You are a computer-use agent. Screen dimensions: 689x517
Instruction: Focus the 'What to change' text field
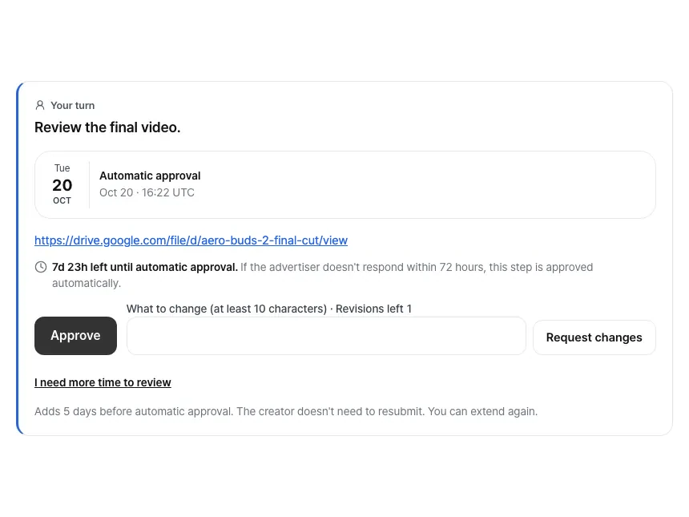(x=326, y=335)
